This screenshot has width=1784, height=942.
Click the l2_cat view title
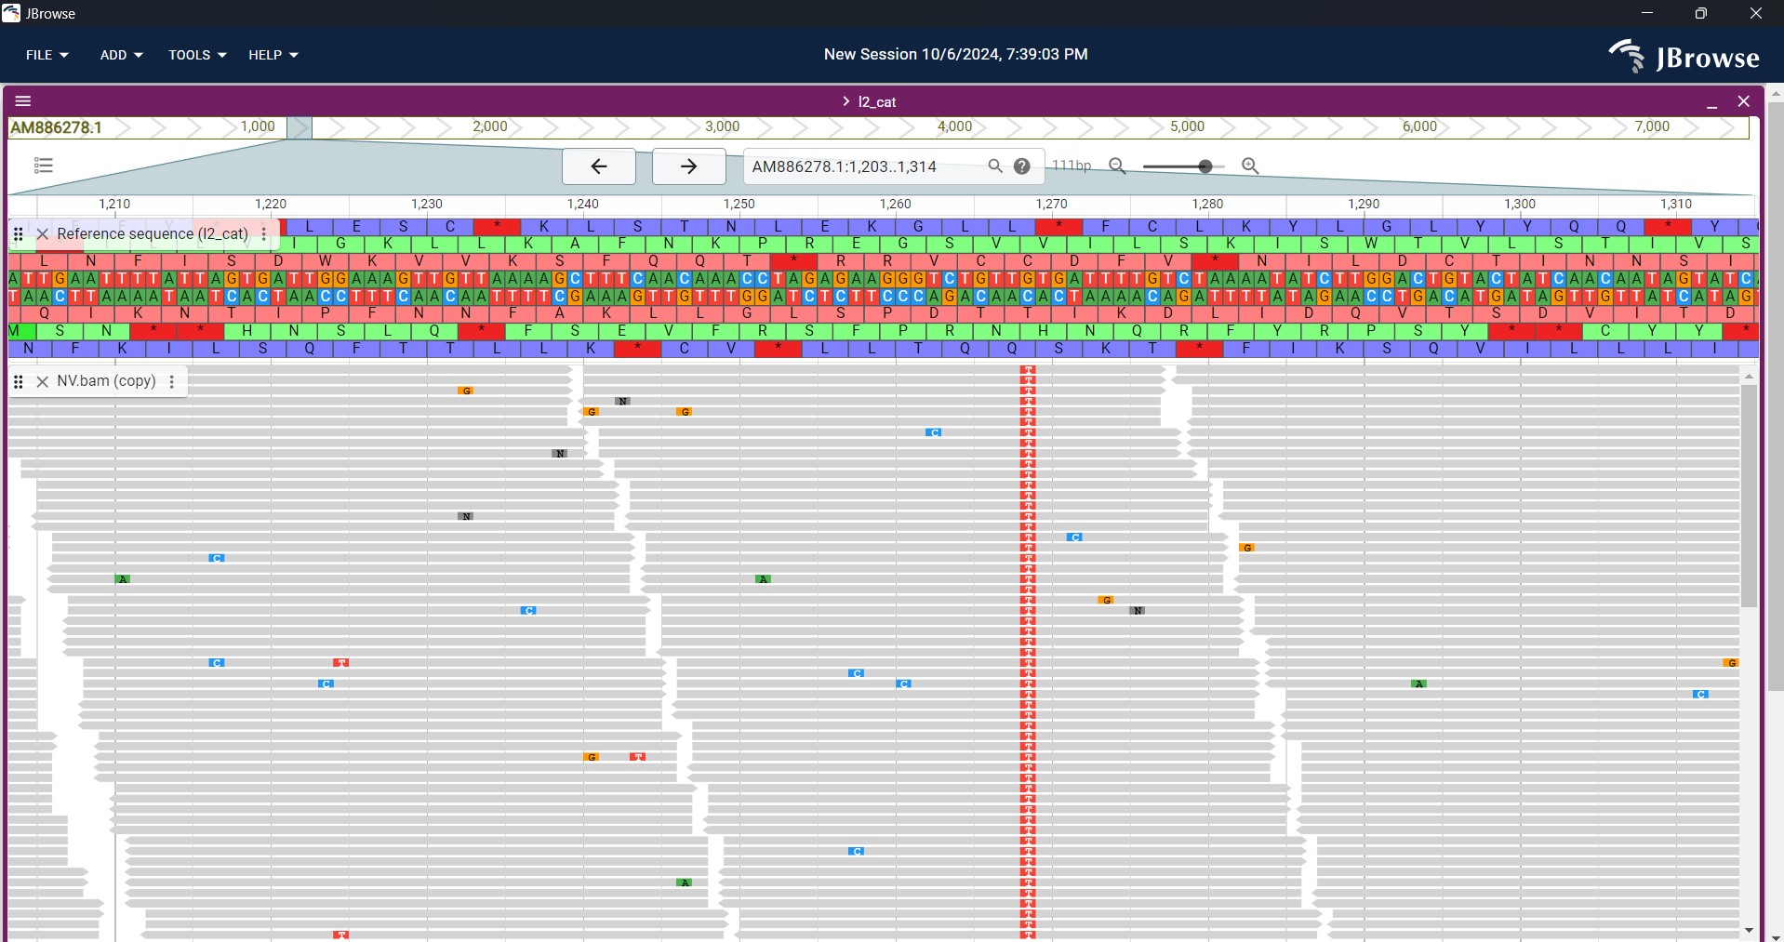pos(876,102)
